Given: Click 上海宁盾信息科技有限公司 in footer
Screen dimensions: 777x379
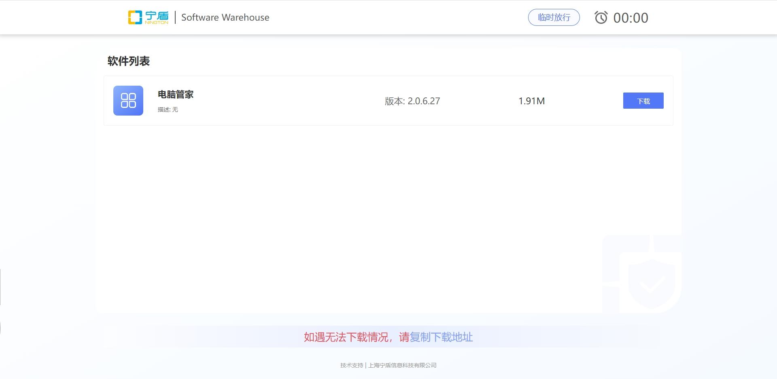Looking at the screenshot, I should (402, 365).
